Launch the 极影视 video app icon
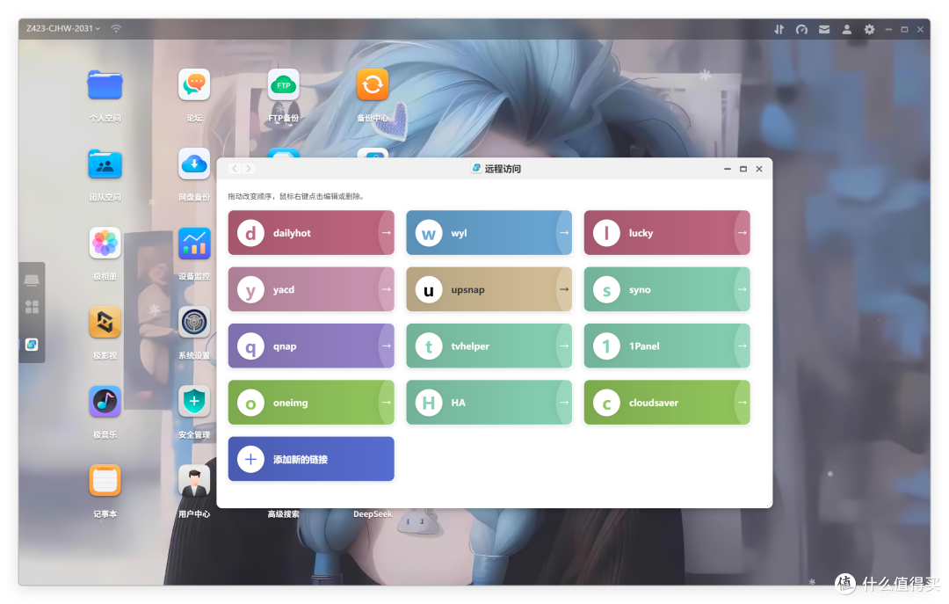Viewport: 949px width, 604px height. 105,323
